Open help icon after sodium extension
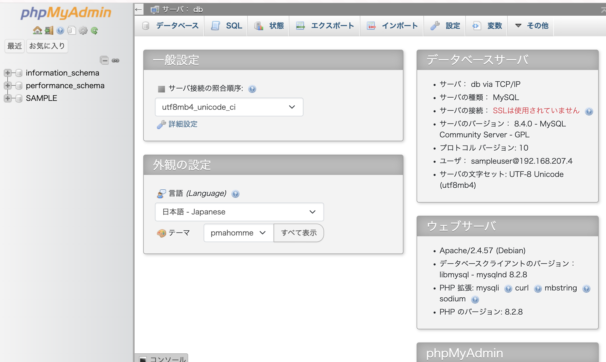This screenshot has width=606, height=362. point(475,299)
